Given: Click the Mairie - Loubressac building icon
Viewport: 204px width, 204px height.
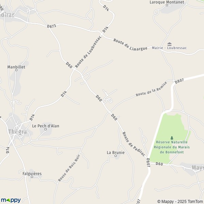Looking at the screenshot, I should coord(169,44).
